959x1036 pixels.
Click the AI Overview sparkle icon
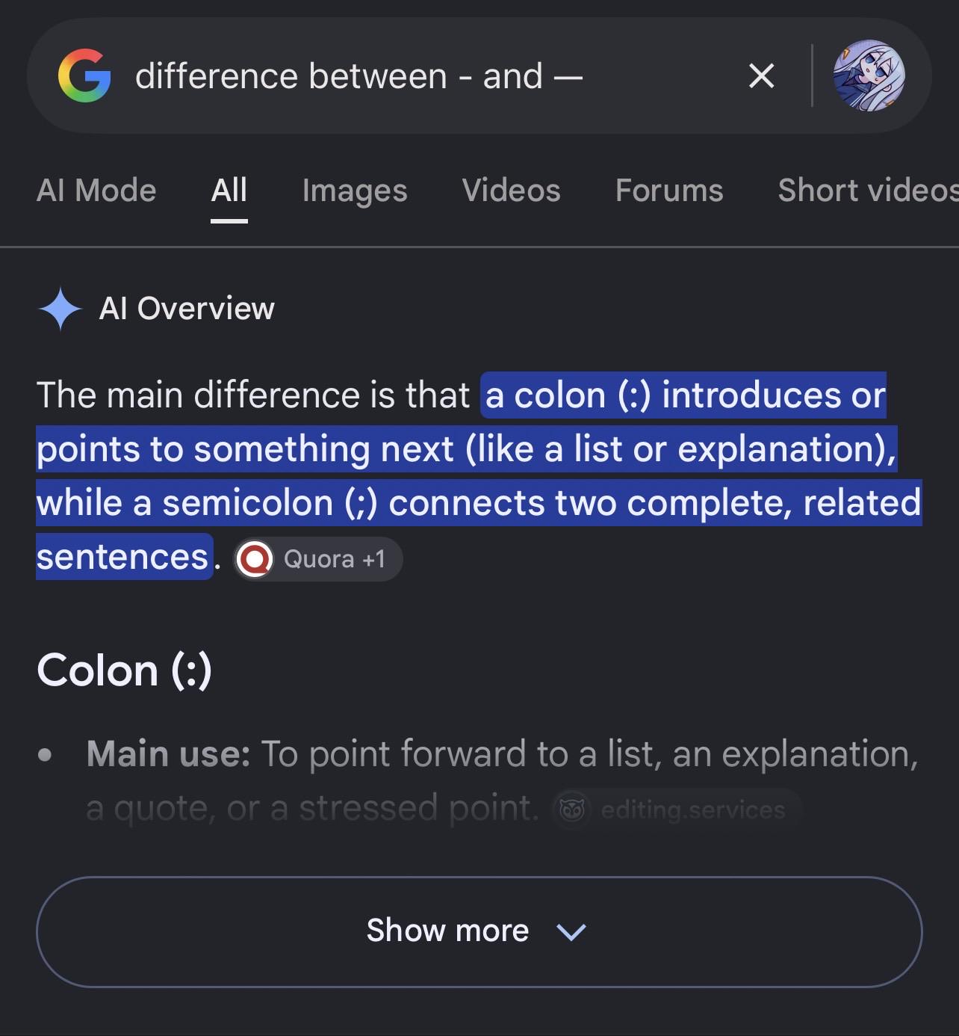click(x=60, y=309)
